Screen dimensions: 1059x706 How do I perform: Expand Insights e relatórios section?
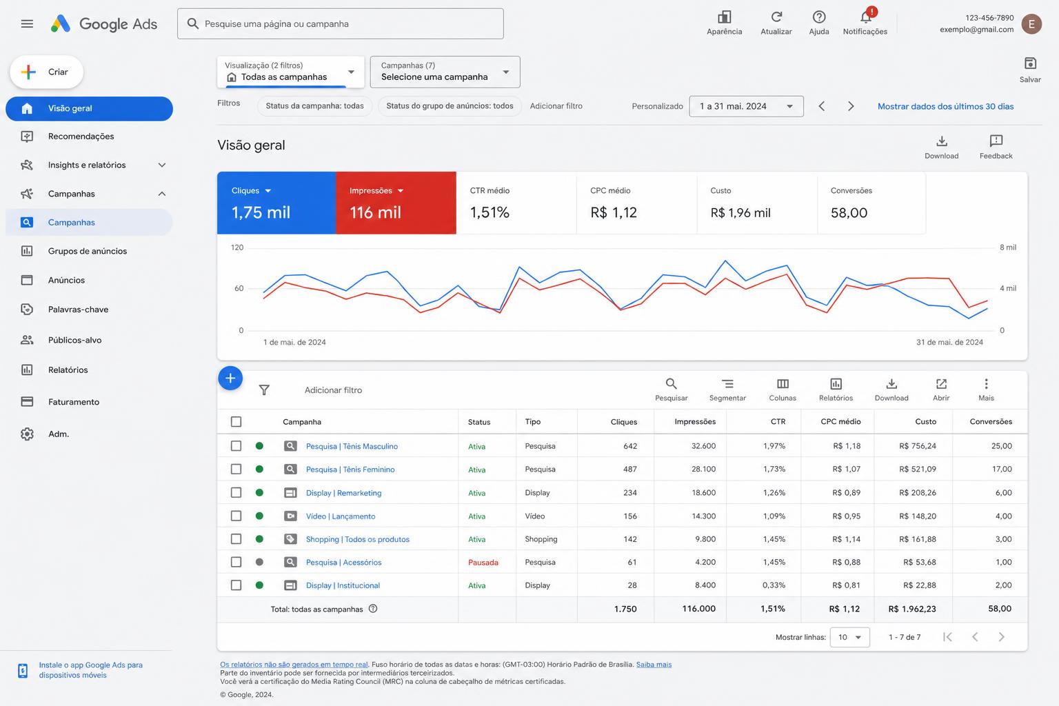pyautogui.click(x=162, y=165)
